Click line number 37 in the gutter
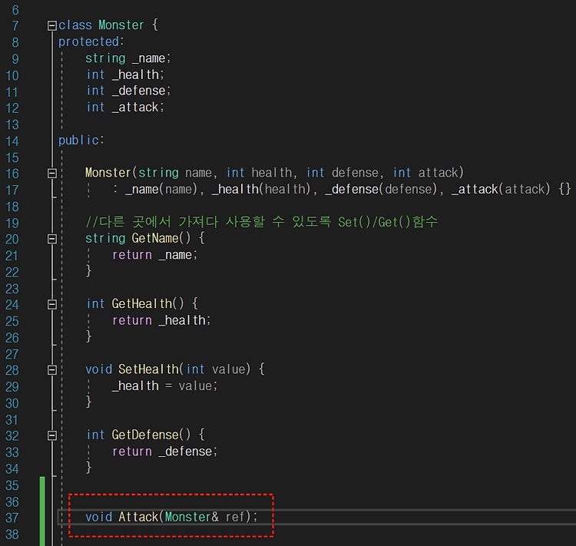Screen dimensions: 576x546 tap(12, 518)
